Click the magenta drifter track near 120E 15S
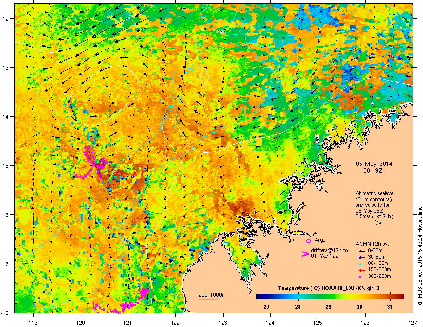 pos(92,163)
